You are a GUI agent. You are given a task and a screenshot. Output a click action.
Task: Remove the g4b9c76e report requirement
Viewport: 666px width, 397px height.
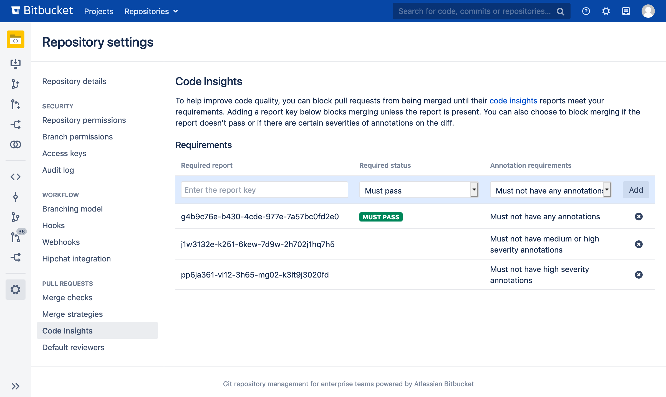pyautogui.click(x=639, y=217)
